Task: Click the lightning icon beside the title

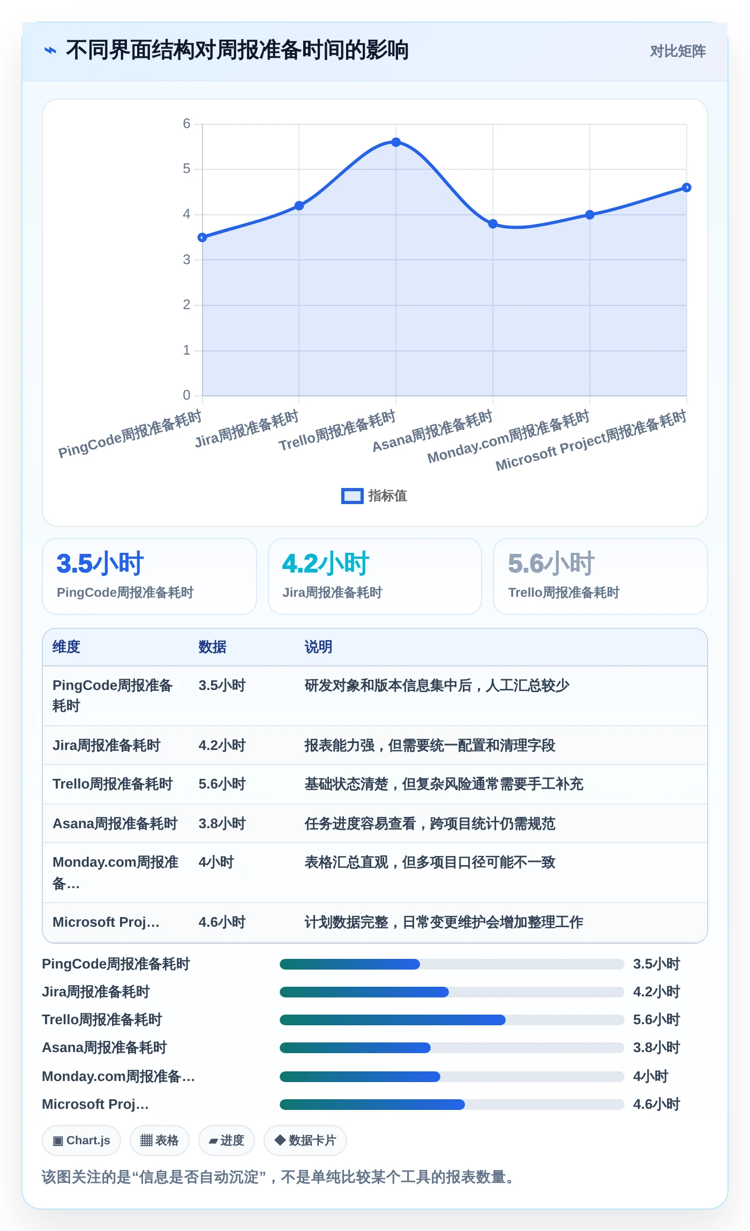Action: pos(50,51)
